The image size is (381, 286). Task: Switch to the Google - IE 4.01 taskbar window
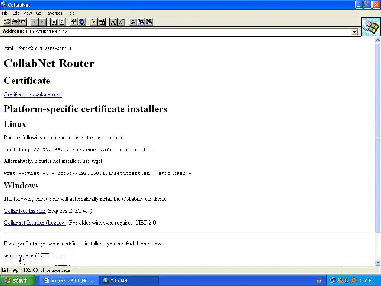click(x=68, y=281)
